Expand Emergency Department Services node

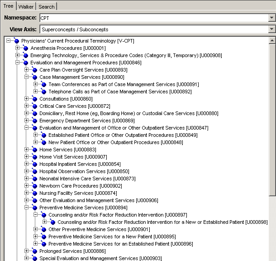(26, 121)
